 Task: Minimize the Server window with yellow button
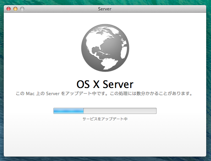15,9
